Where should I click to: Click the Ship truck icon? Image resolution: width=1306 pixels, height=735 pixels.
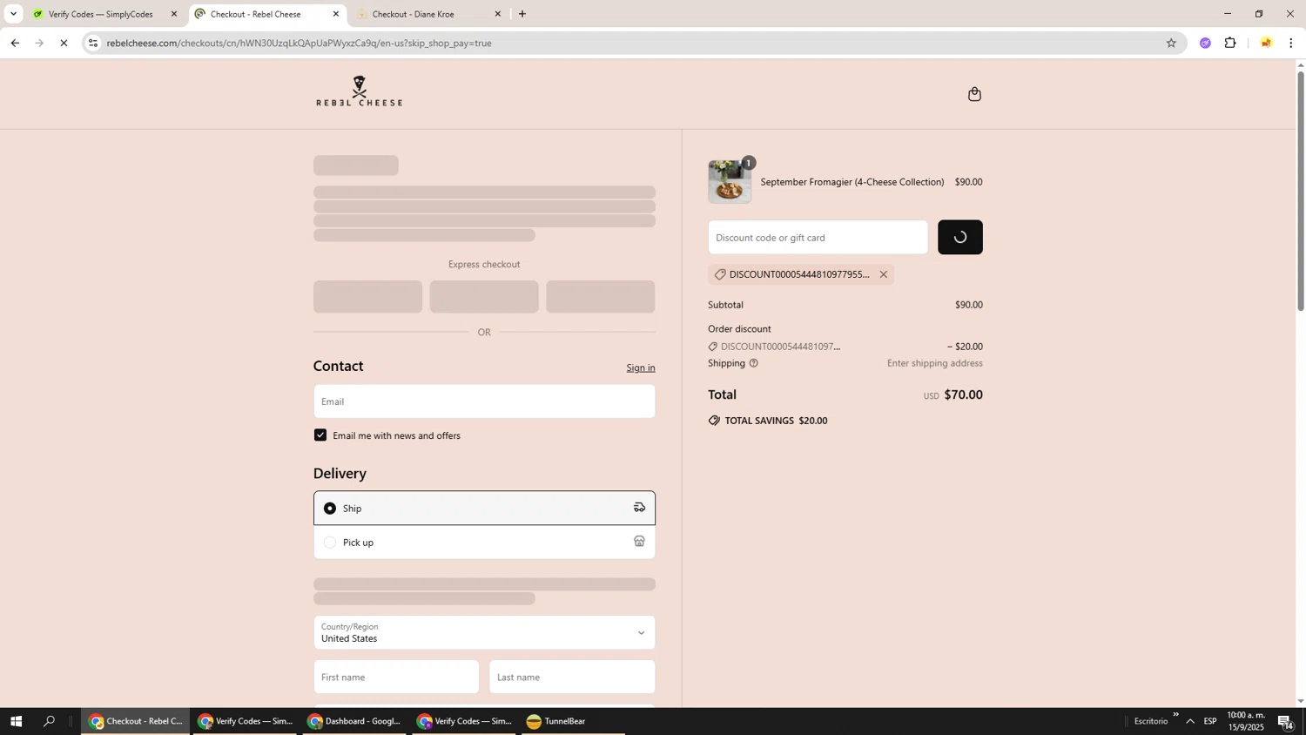point(639,508)
